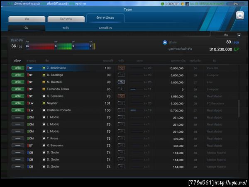Click the ST position marker in D. Sturridge's row
Viewport: 249px width, 187px height.
pyautogui.click(x=30, y=75)
